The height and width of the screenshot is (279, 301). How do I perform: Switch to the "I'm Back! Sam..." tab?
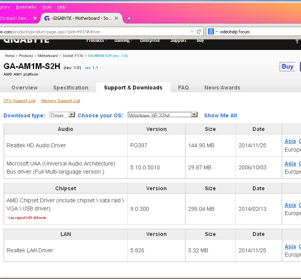pyautogui.click(x=16, y=18)
